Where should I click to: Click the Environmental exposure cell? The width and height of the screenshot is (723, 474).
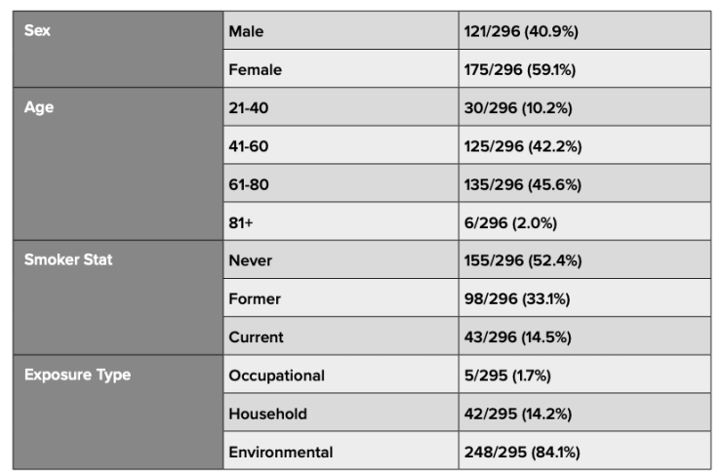(341, 451)
